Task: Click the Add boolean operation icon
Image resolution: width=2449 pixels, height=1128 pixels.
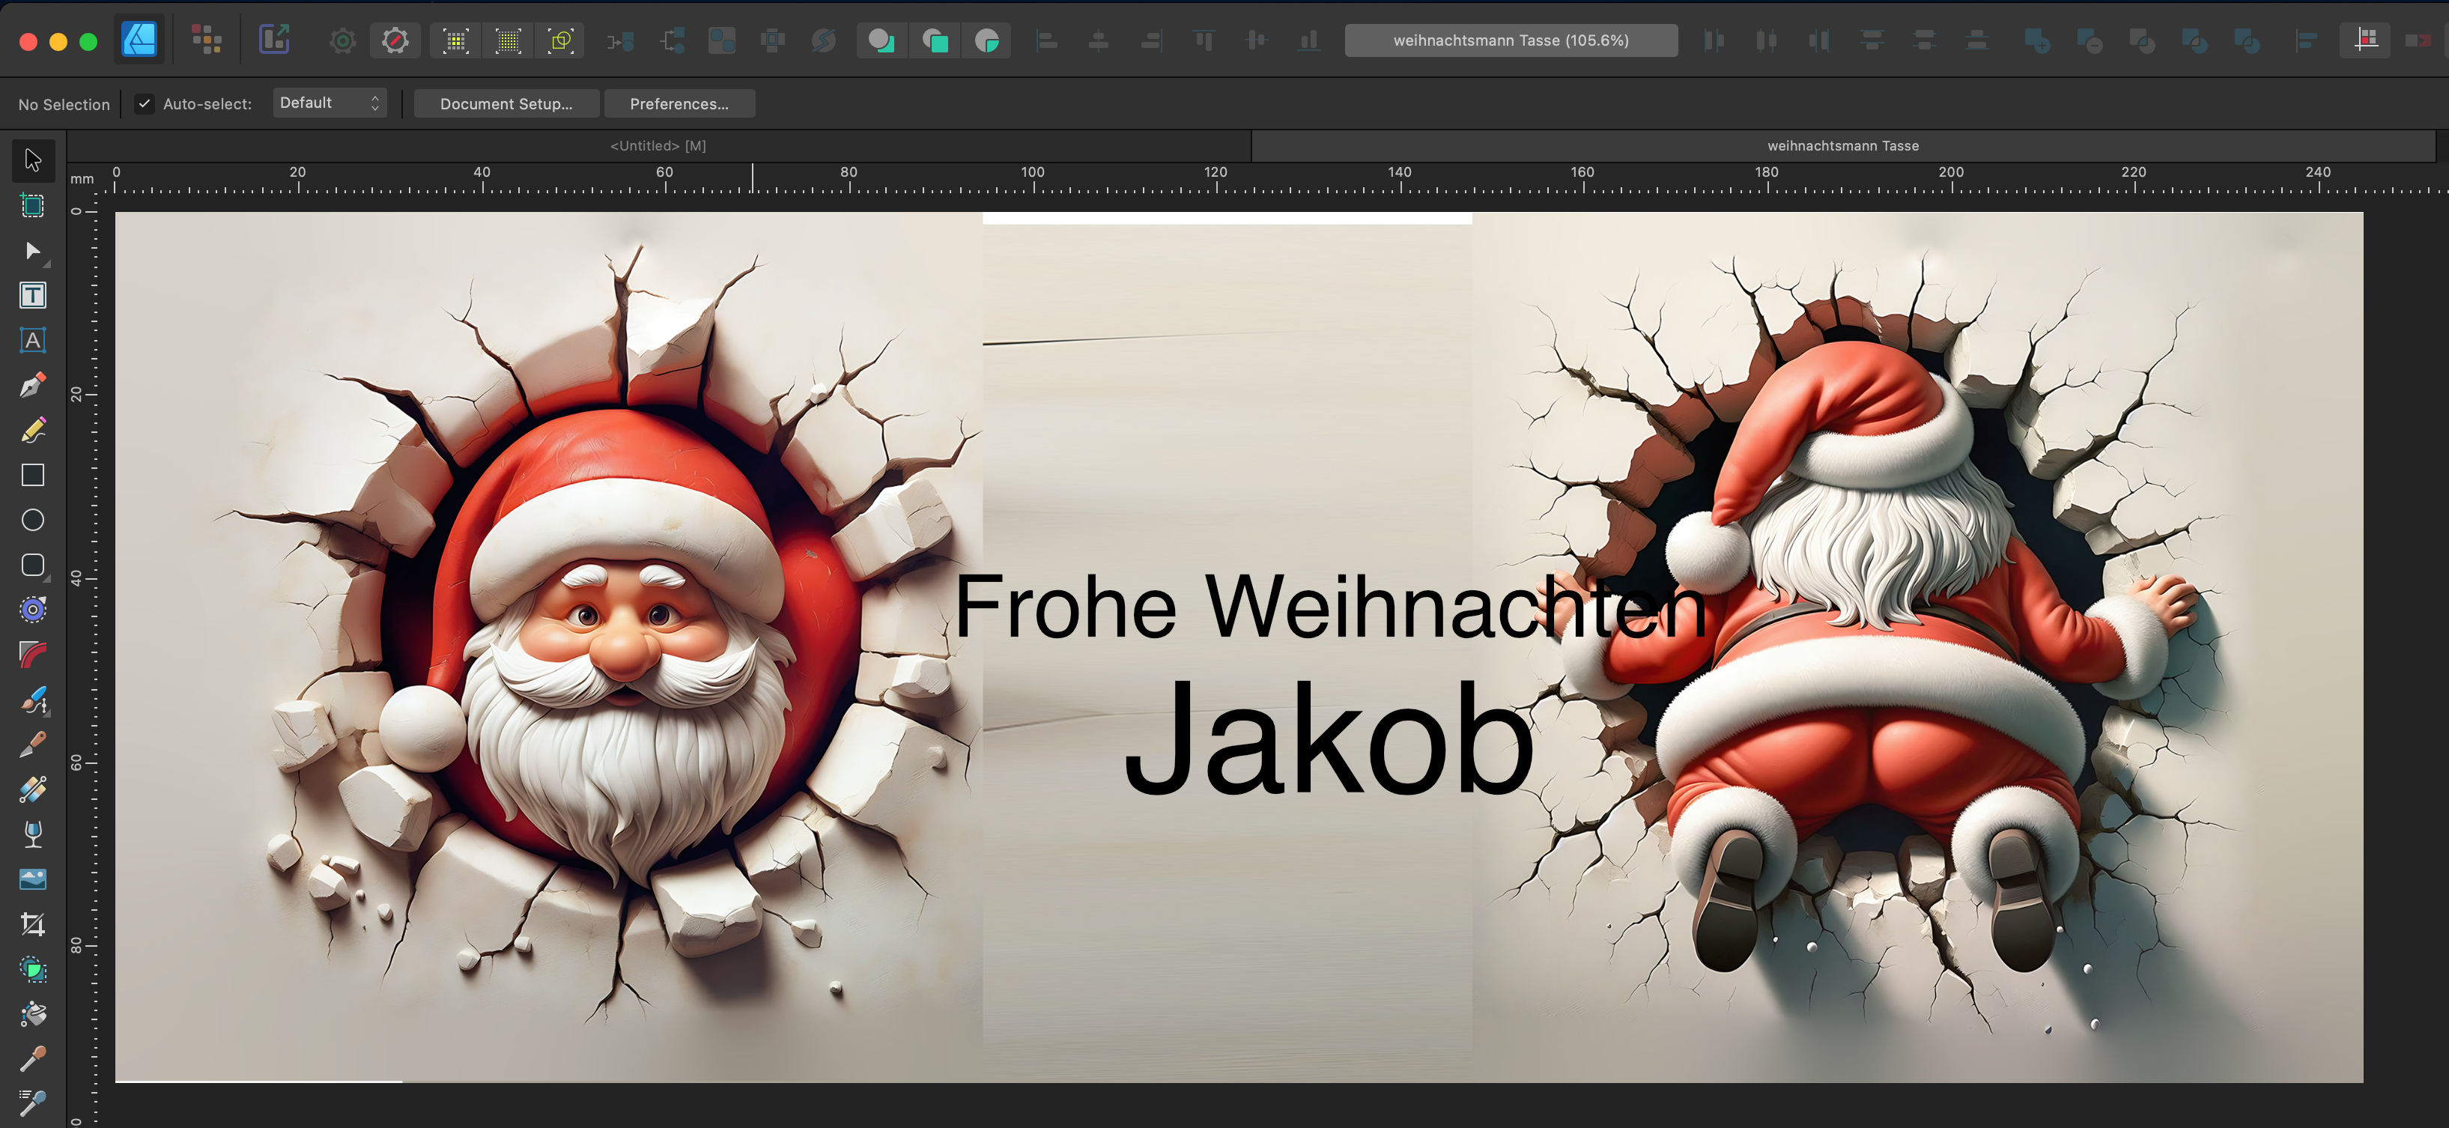Action: [x=2036, y=41]
